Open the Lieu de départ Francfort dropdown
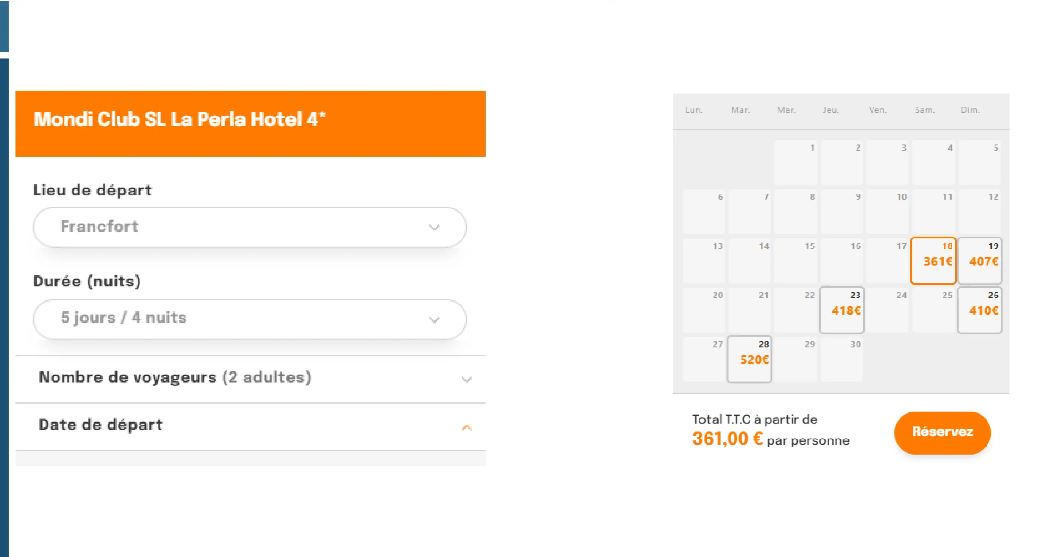This screenshot has width=1056, height=557. [249, 227]
